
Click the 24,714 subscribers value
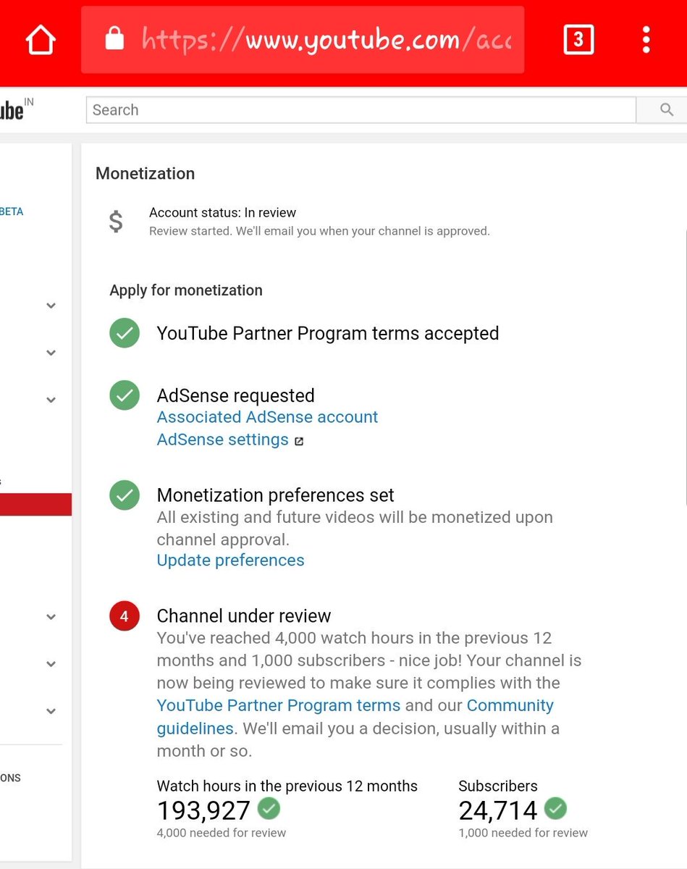click(x=498, y=810)
